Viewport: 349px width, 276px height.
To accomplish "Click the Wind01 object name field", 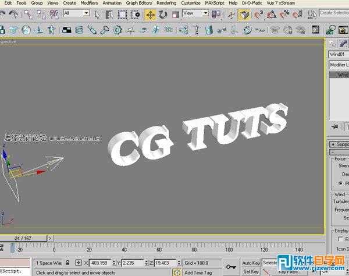I will (339, 54).
